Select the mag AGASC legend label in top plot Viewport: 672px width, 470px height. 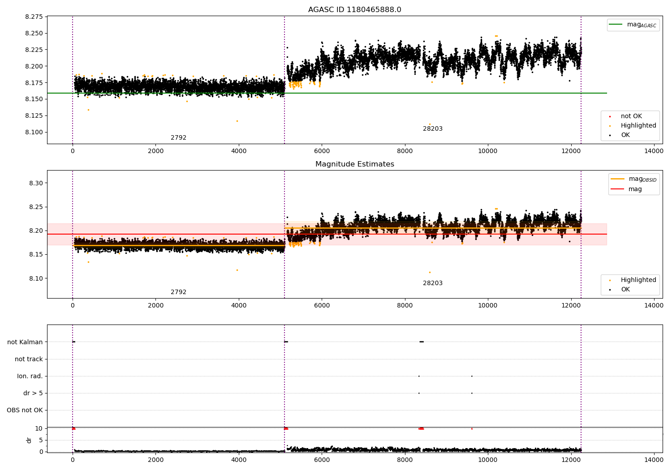pyautogui.click(x=642, y=25)
